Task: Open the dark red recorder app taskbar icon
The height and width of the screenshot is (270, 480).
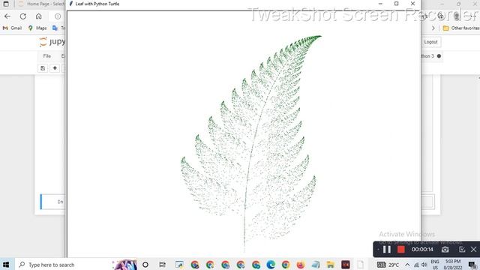Action: click(346, 265)
